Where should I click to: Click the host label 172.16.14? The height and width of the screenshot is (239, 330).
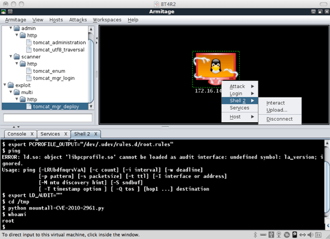click(208, 91)
